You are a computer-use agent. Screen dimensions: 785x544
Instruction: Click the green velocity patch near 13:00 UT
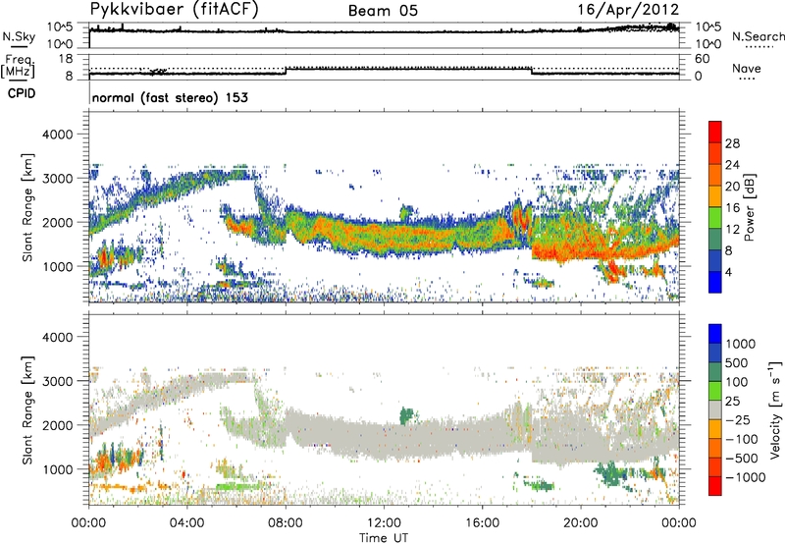(x=407, y=415)
